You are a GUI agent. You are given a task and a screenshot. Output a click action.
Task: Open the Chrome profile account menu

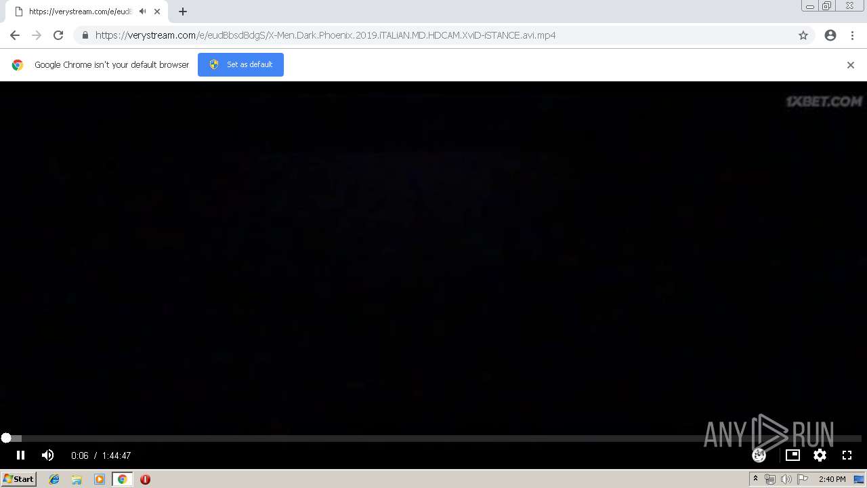tap(830, 35)
